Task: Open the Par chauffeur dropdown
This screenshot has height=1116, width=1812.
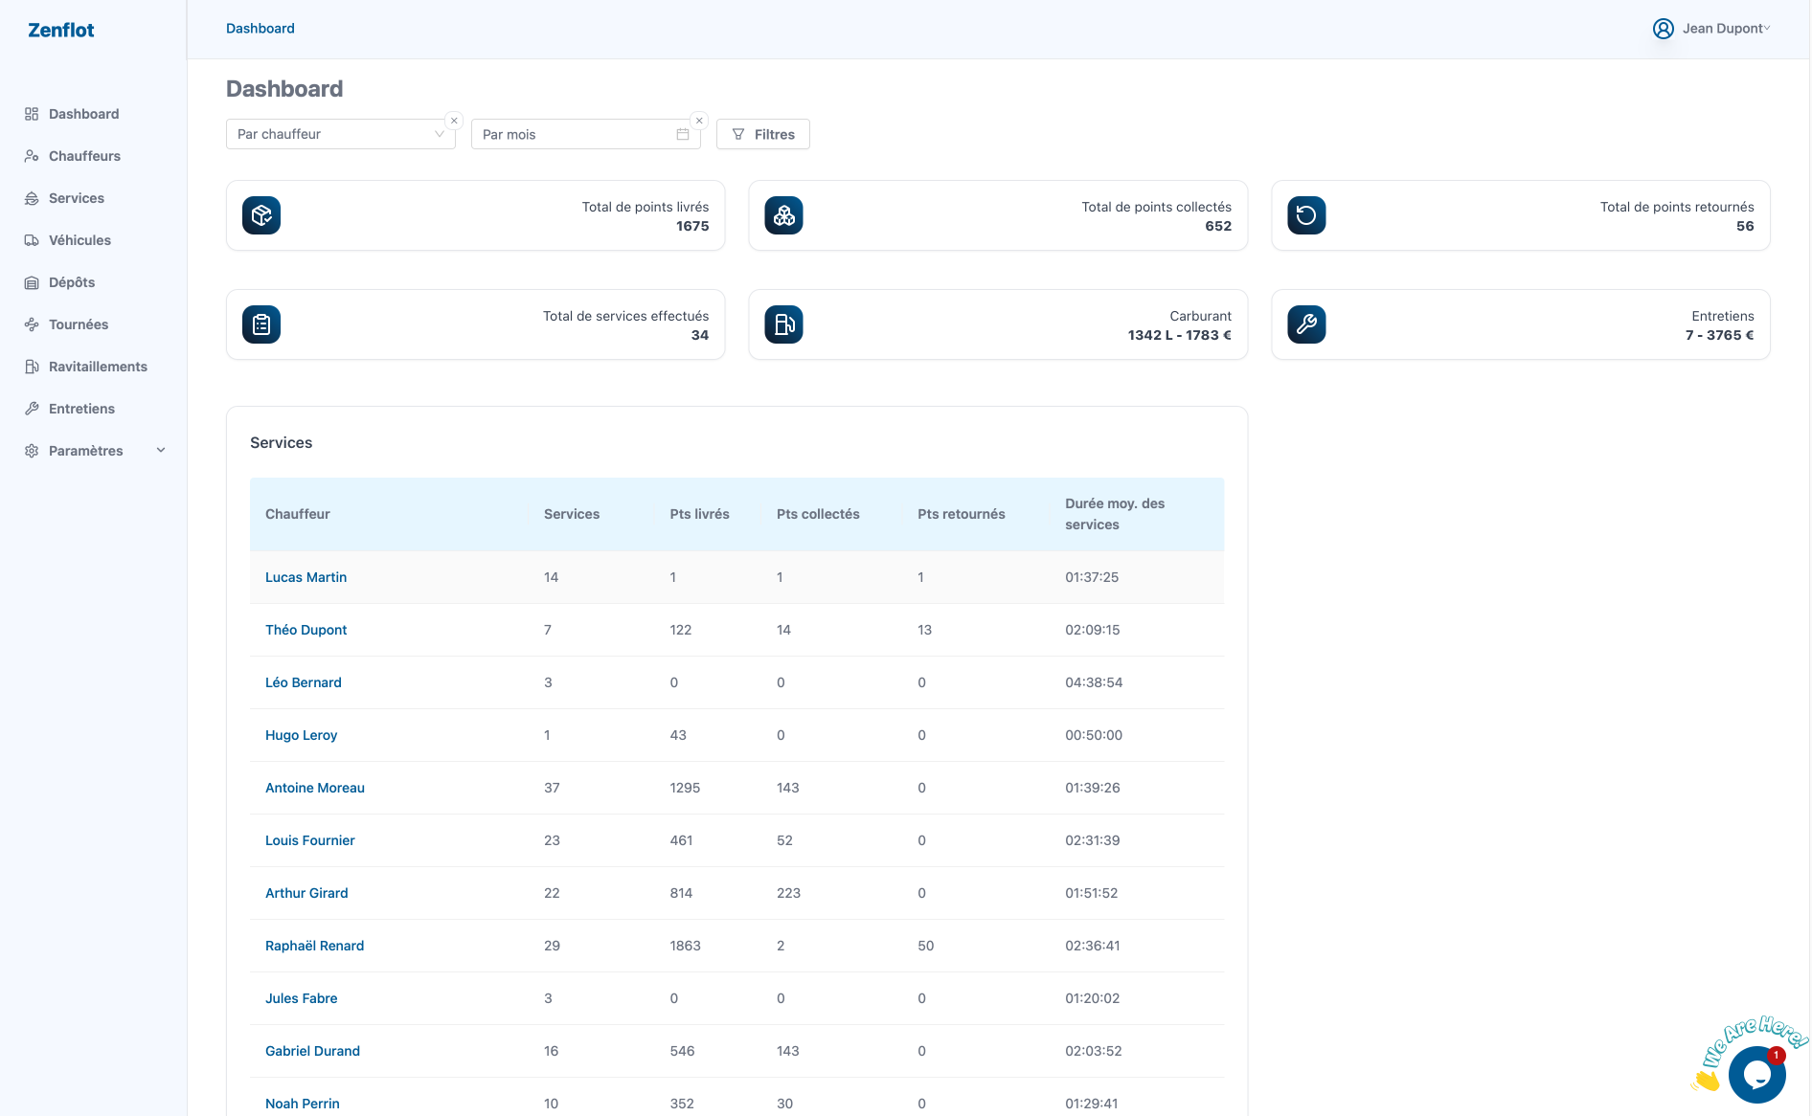Action: pyautogui.click(x=340, y=134)
